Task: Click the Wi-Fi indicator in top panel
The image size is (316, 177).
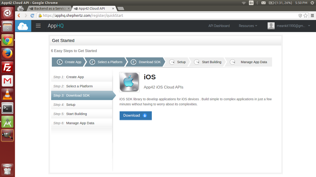Action: [x=244, y=3]
